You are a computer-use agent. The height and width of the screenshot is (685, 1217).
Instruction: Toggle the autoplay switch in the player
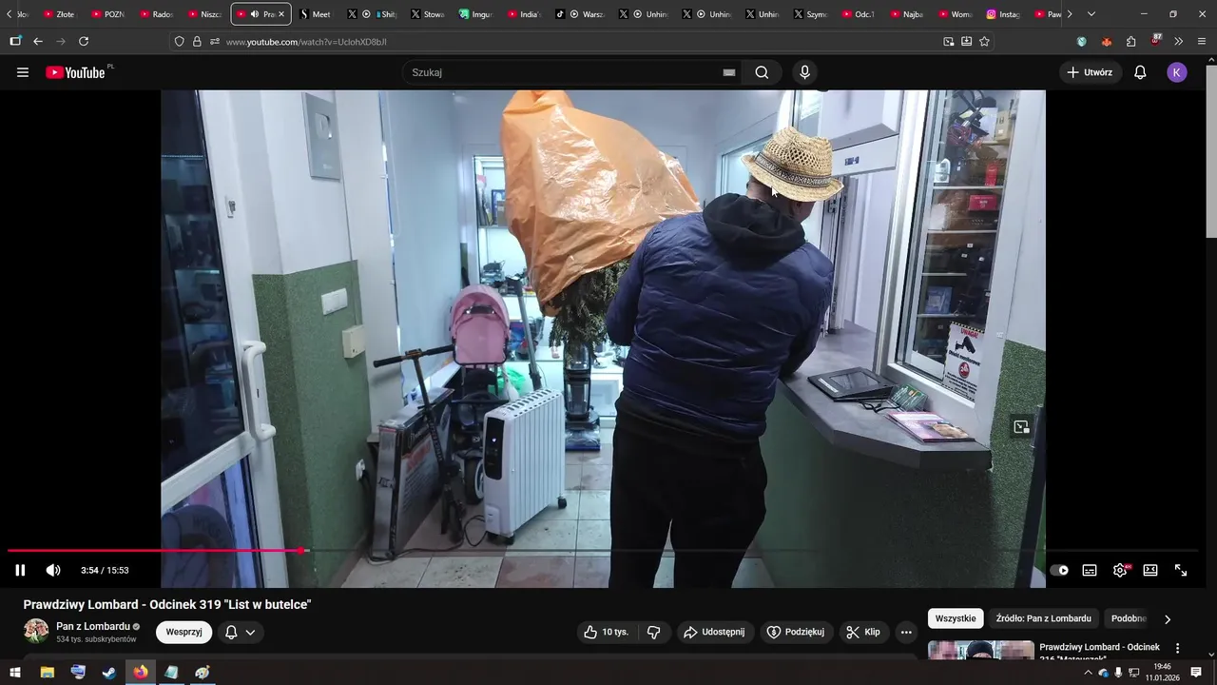[x=1059, y=570]
